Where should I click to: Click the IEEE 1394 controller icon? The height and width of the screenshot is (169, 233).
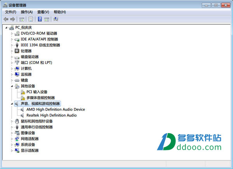pos(17,45)
